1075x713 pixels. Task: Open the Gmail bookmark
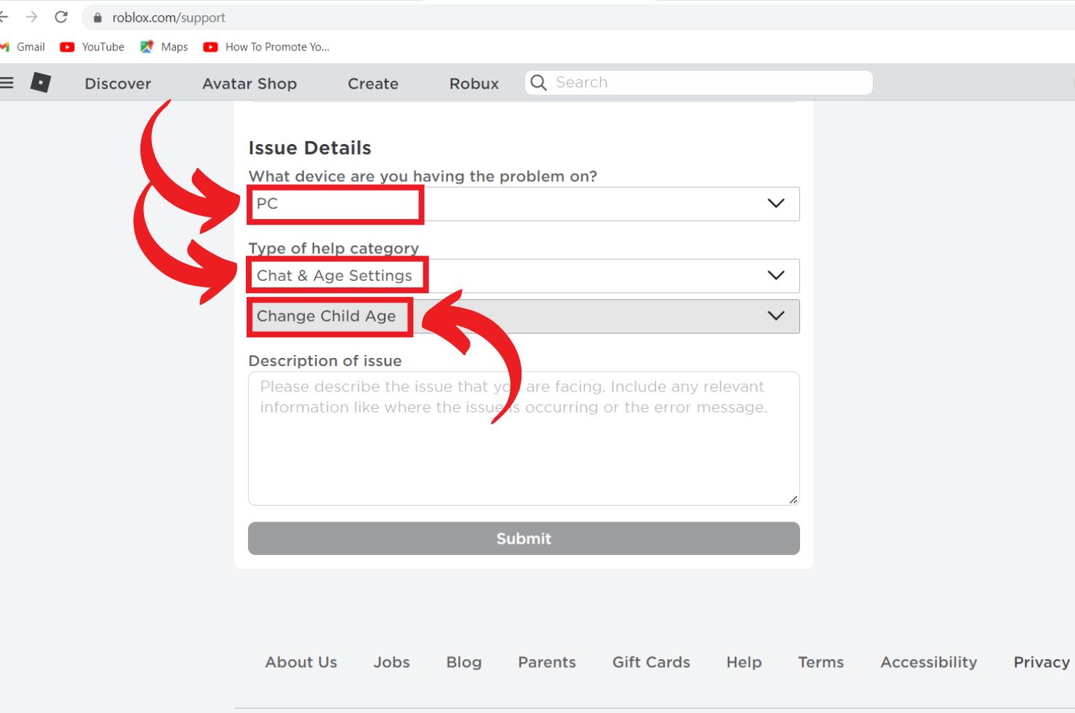(x=23, y=47)
